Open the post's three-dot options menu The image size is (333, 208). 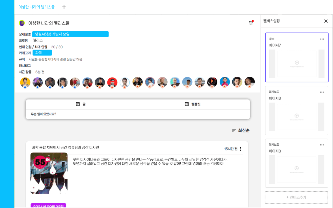(240, 149)
